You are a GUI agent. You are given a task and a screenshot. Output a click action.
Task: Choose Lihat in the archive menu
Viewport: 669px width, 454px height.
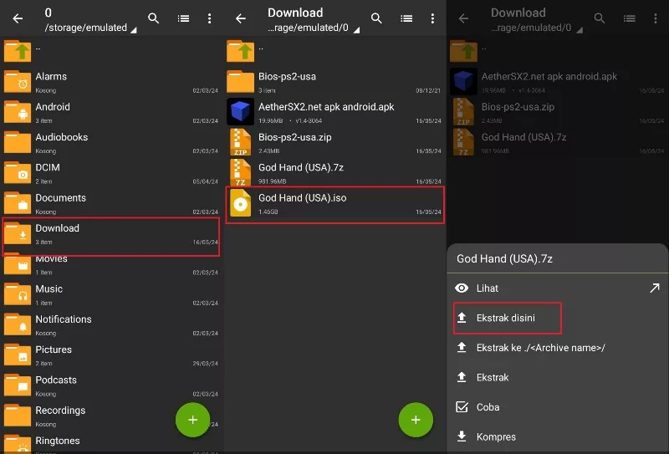click(x=546, y=288)
